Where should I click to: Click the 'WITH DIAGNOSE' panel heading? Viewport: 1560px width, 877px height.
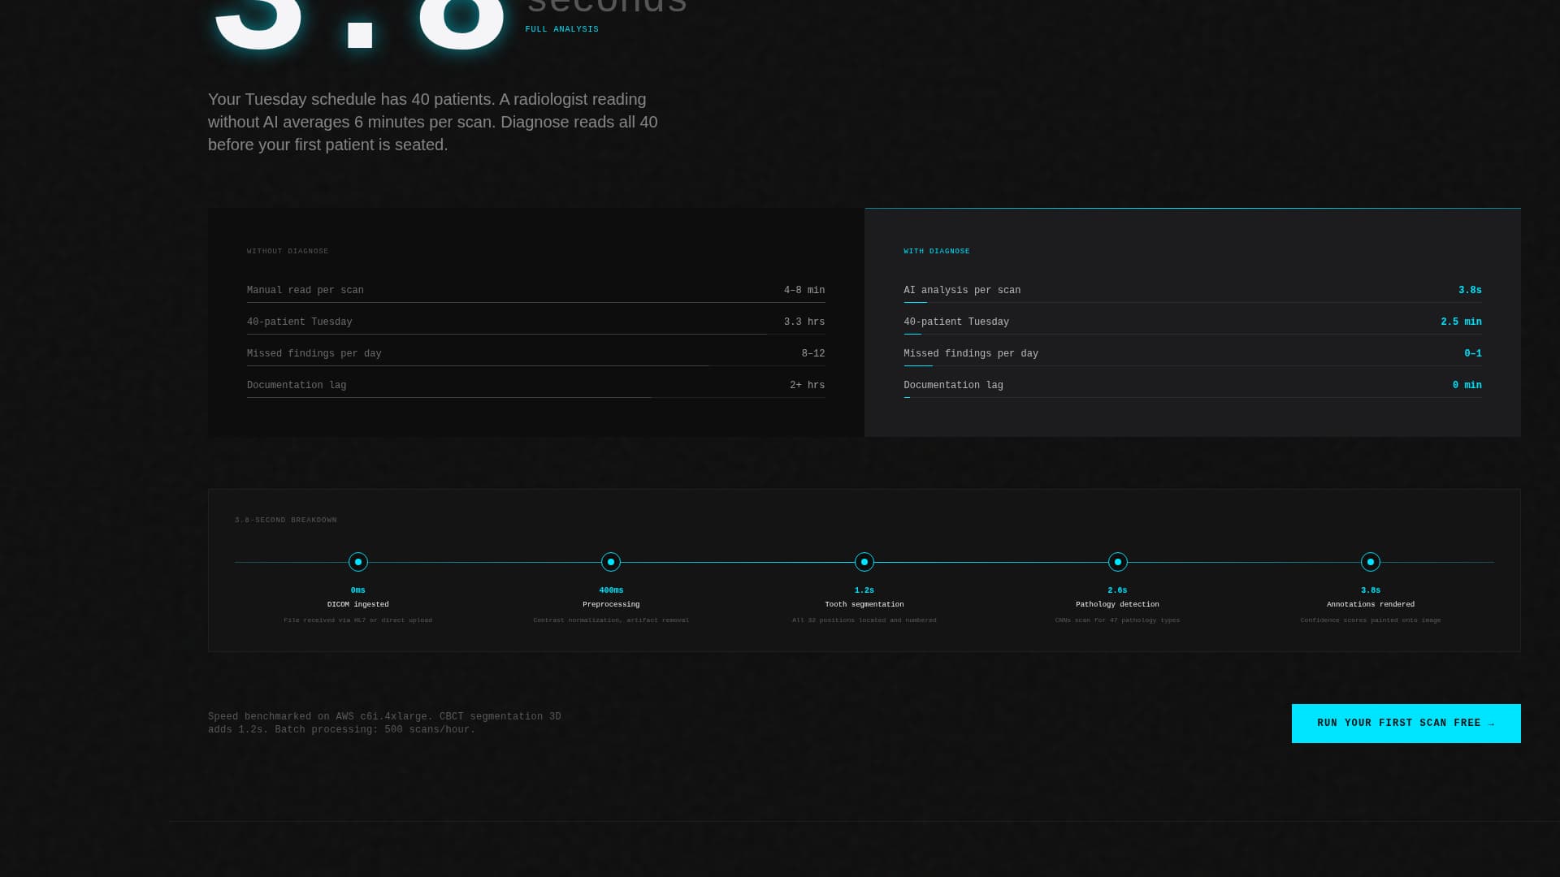[937, 251]
